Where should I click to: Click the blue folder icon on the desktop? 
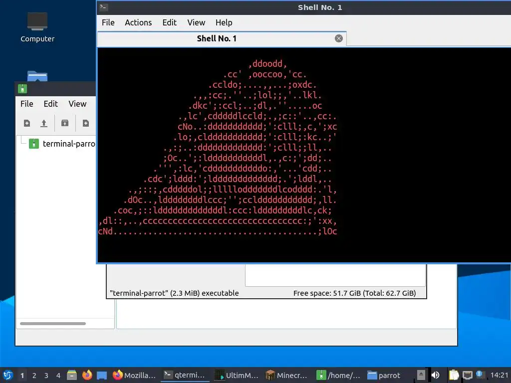[37, 76]
